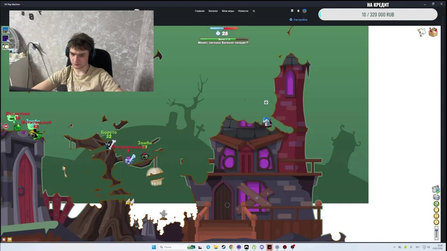This screenshot has width=447, height=251.
Task: Select the third team member portrait
Action: [x=5, y=46]
